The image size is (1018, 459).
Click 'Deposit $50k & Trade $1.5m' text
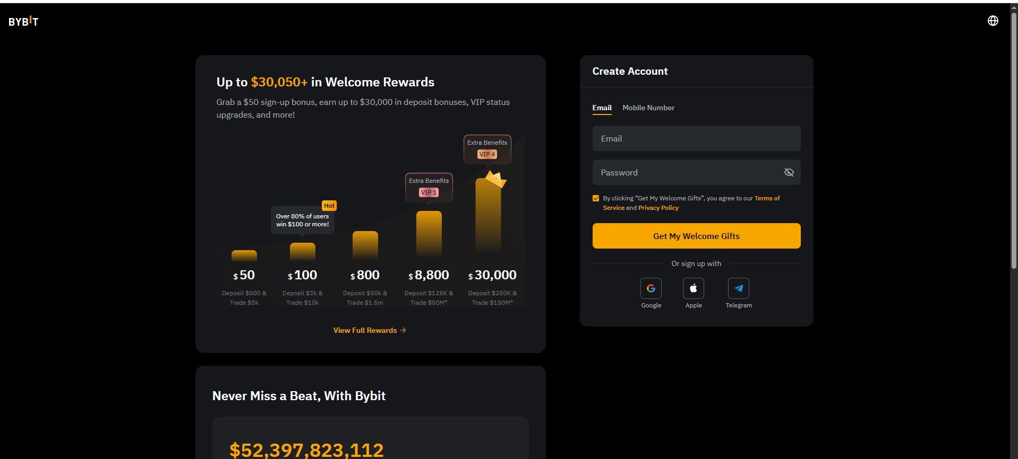click(x=365, y=298)
